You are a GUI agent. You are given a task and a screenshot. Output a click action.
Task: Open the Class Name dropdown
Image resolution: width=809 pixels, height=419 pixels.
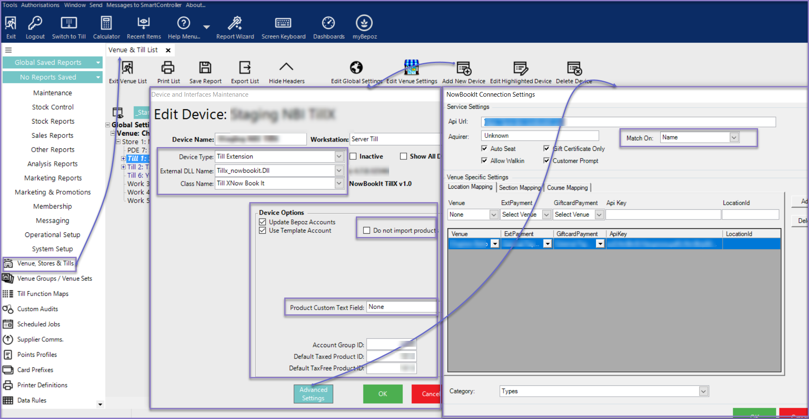(339, 183)
